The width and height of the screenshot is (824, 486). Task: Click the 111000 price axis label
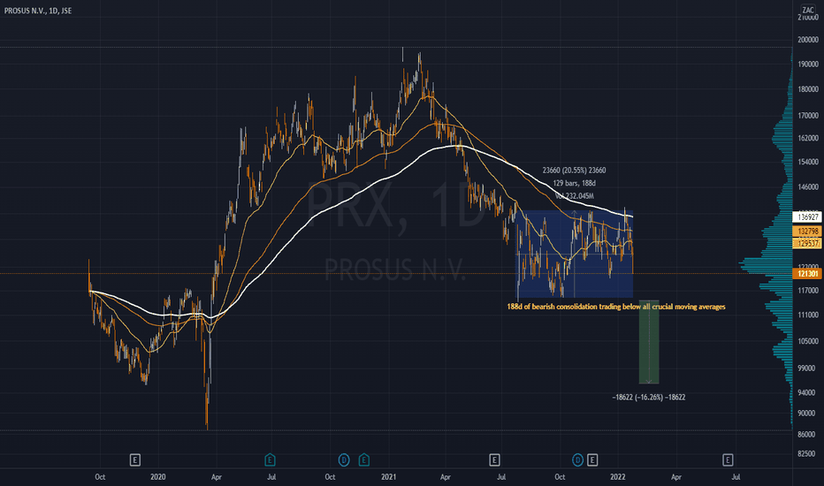point(808,315)
